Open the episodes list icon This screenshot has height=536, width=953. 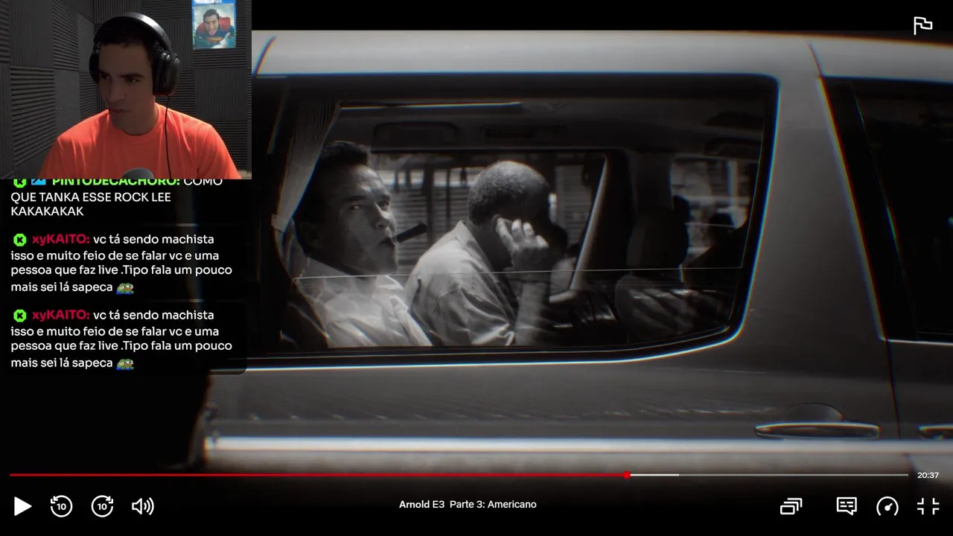(x=791, y=507)
